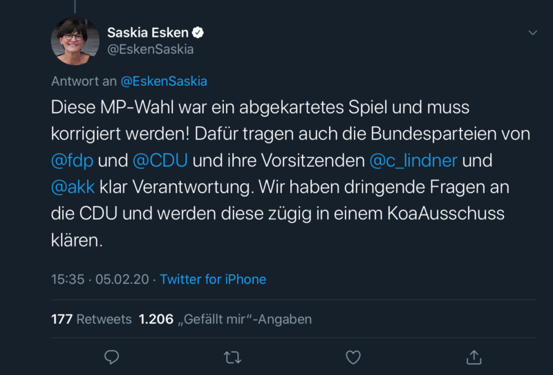View the list of 177 Retweets
553x375 pixels.
coord(91,320)
